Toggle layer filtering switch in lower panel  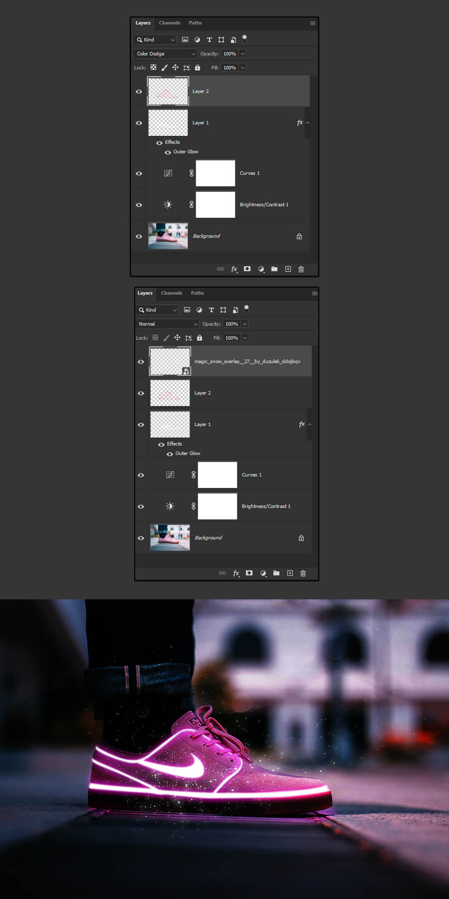[x=246, y=309]
